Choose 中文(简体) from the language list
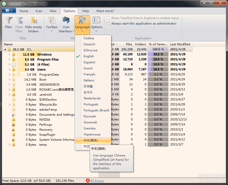 pos(91,140)
